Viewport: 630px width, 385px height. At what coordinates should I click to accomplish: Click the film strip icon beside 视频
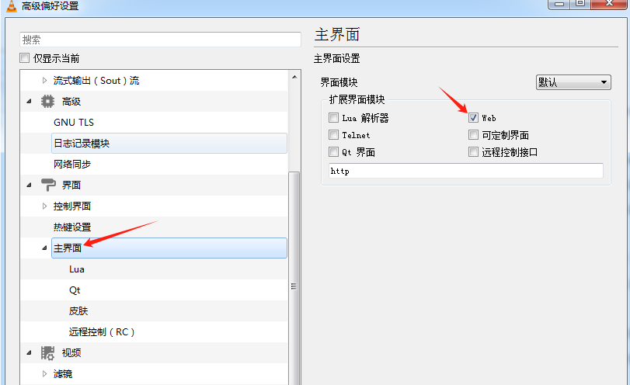47,353
